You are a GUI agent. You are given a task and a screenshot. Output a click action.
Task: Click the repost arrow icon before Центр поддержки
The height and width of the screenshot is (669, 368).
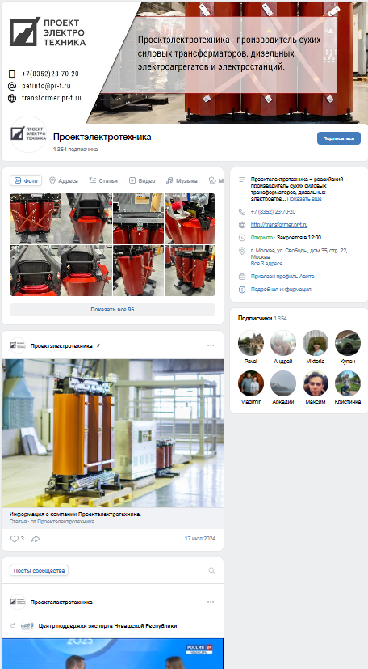pos(13,625)
